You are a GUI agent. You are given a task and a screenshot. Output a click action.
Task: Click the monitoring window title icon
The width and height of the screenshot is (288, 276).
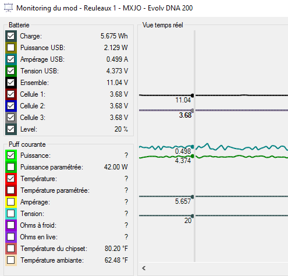pos(8,8)
